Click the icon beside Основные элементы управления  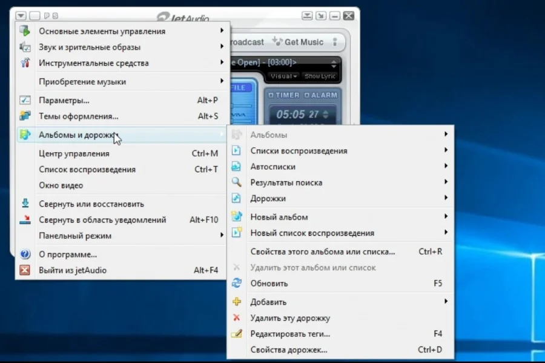tap(25, 30)
